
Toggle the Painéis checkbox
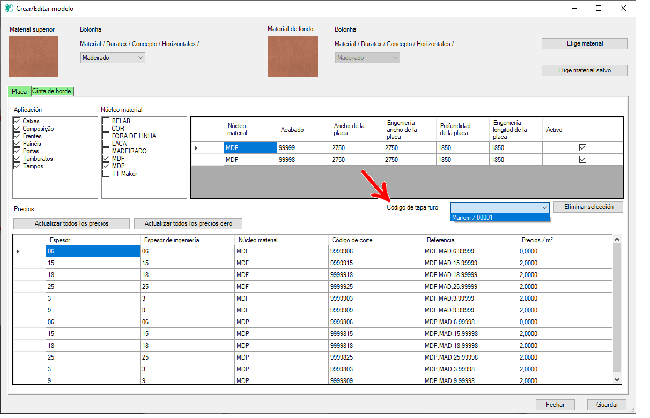17,144
